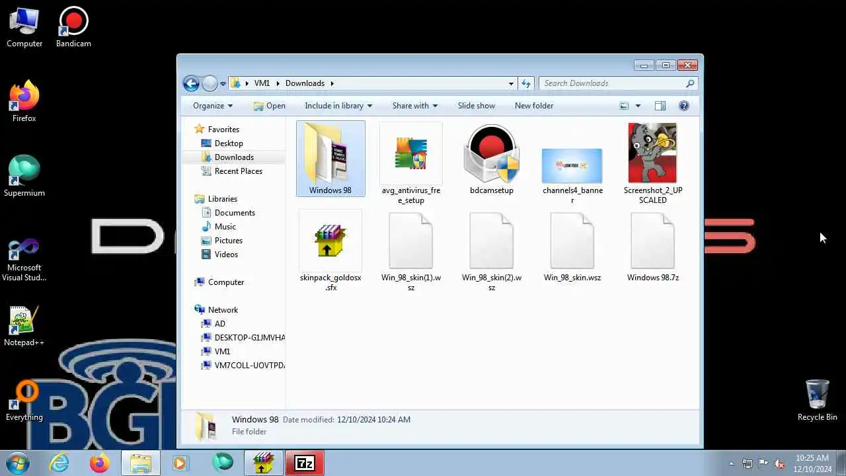Open the Share with menu
Screen dimensions: 846x476
[415, 106]
